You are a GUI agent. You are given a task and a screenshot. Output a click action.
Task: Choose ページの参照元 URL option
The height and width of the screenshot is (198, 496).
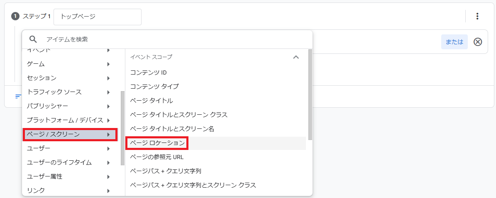coord(156,157)
